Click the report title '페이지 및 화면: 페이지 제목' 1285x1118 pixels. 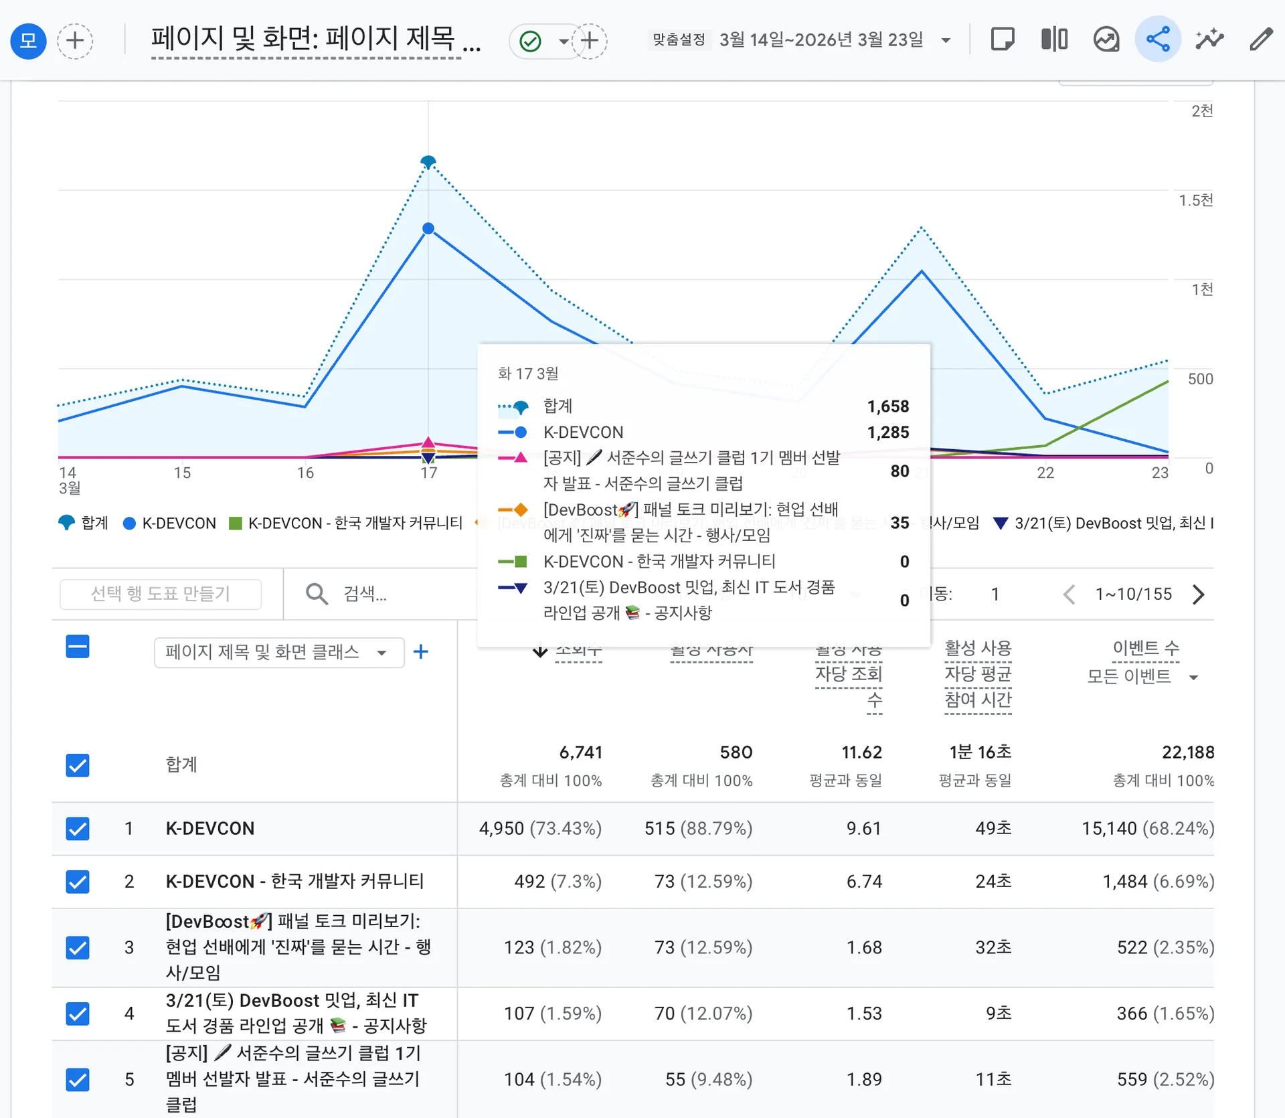(315, 39)
